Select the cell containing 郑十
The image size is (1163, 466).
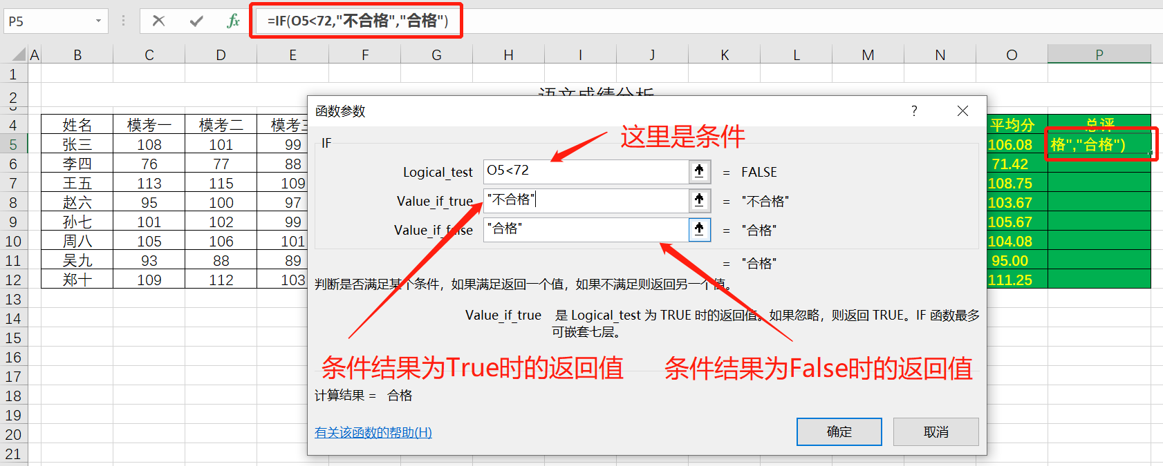[x=77, y=280]
